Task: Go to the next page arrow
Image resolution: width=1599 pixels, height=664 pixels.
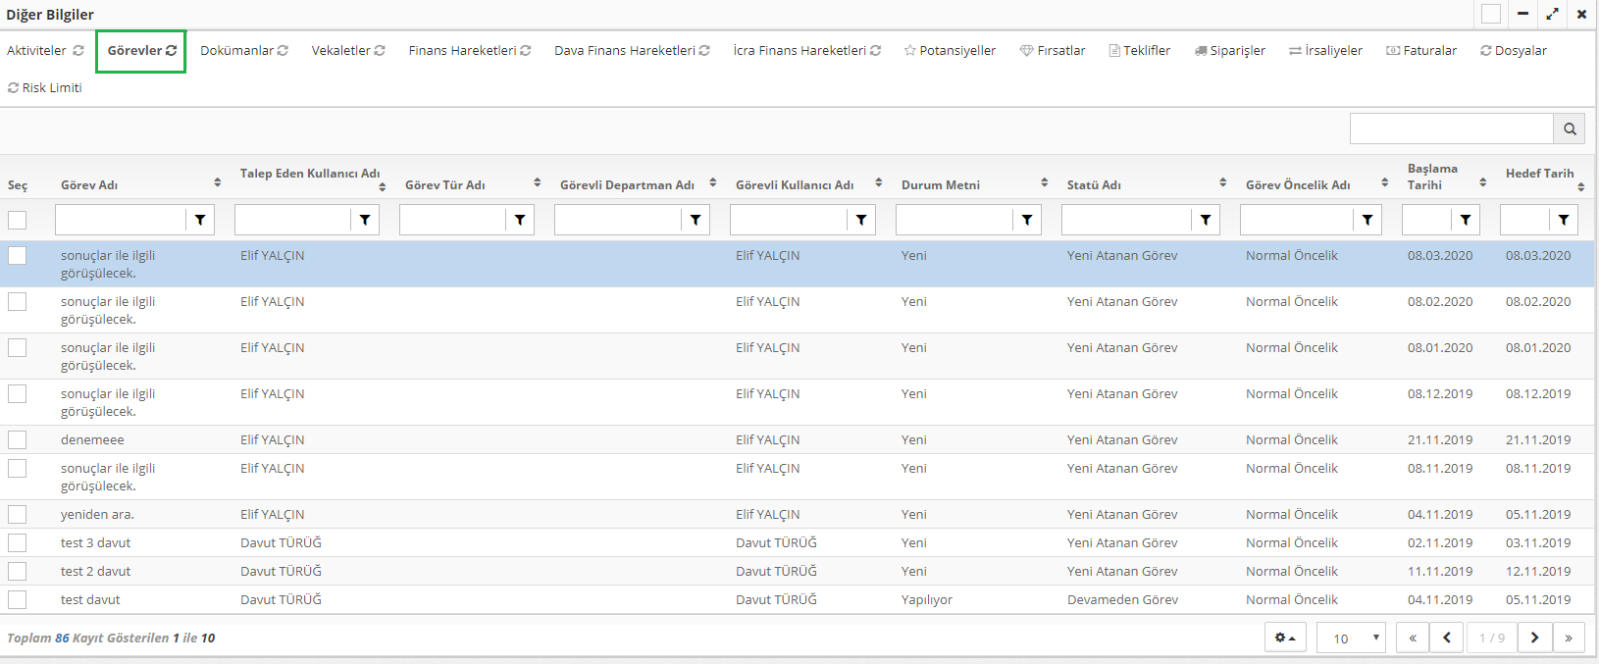Action: click(x=1534, y=638)
